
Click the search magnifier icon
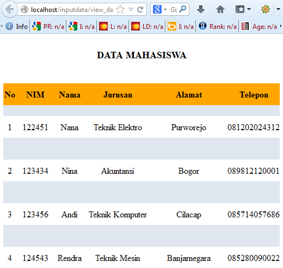pyautogui.click(x=182, y=9)
